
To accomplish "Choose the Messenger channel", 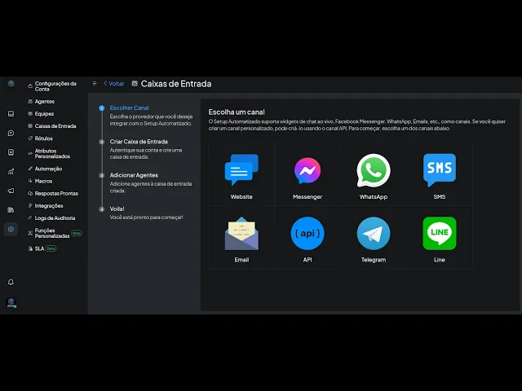I will pos(307,170).
